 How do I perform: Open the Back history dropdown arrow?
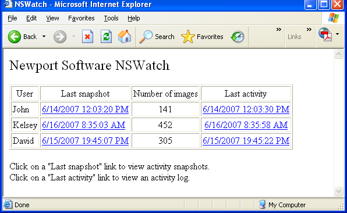point(44,36)
